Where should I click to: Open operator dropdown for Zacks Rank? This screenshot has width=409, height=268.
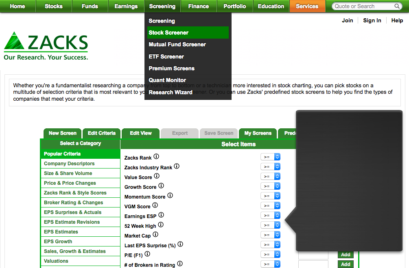pos(271,157)
